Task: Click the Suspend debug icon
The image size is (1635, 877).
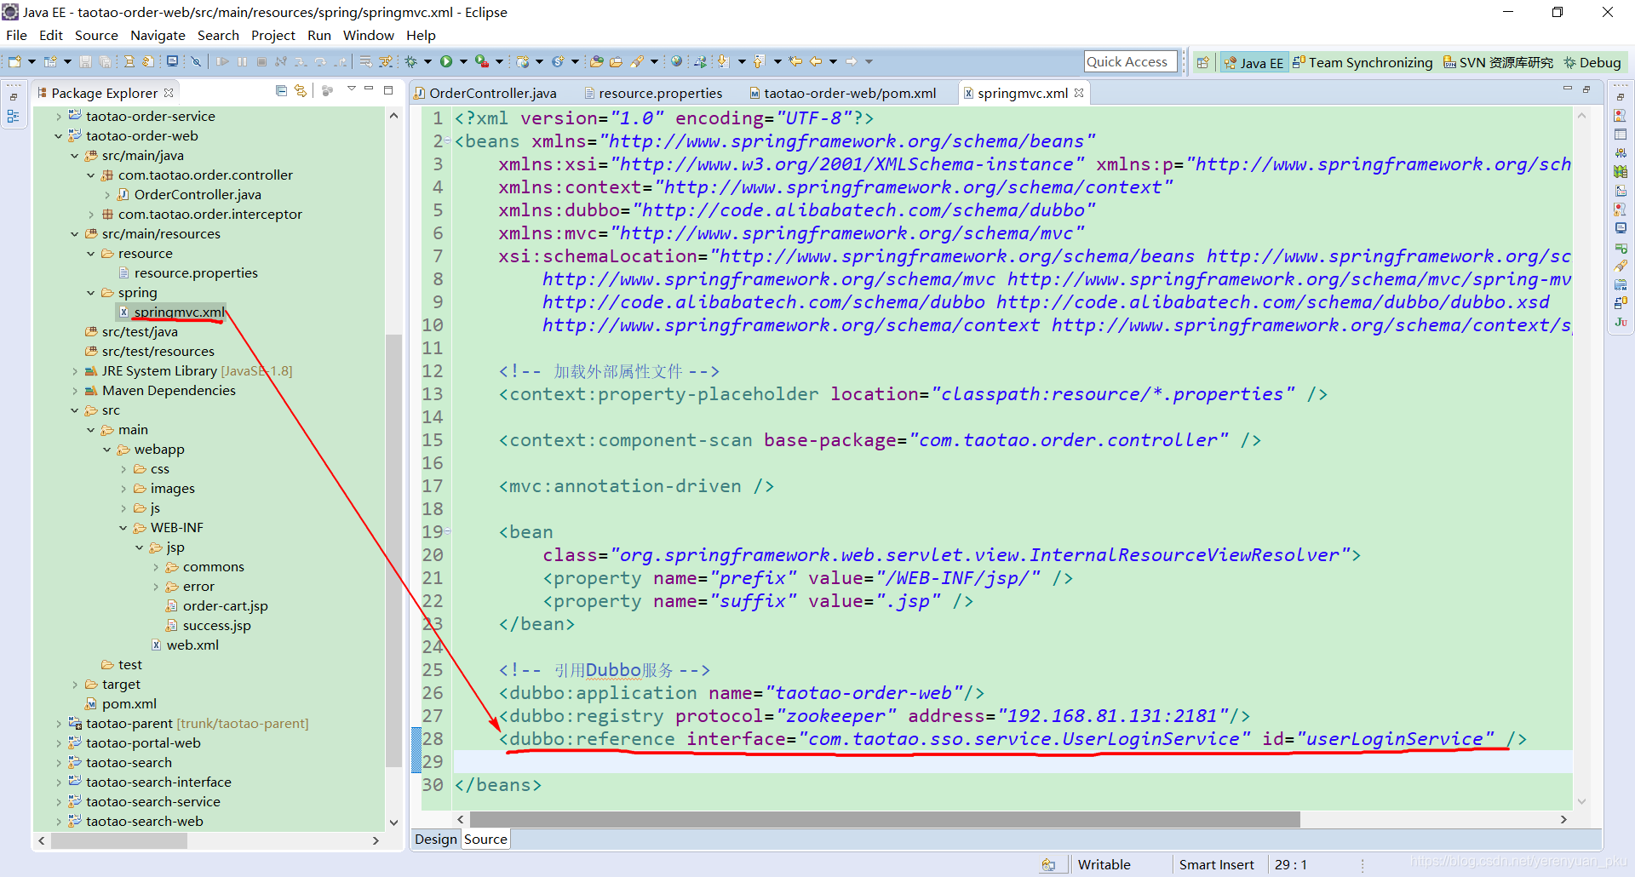Action: pos(243,61)
